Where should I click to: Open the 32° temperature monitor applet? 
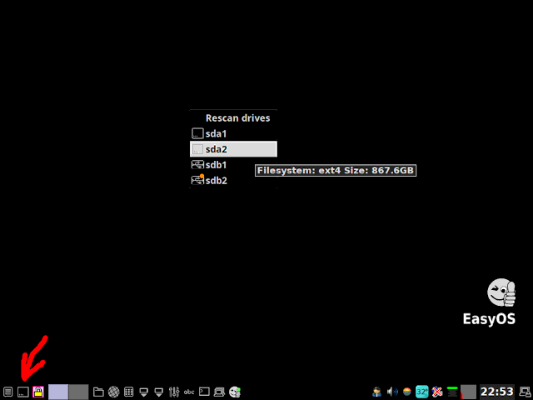coord(422,392)
